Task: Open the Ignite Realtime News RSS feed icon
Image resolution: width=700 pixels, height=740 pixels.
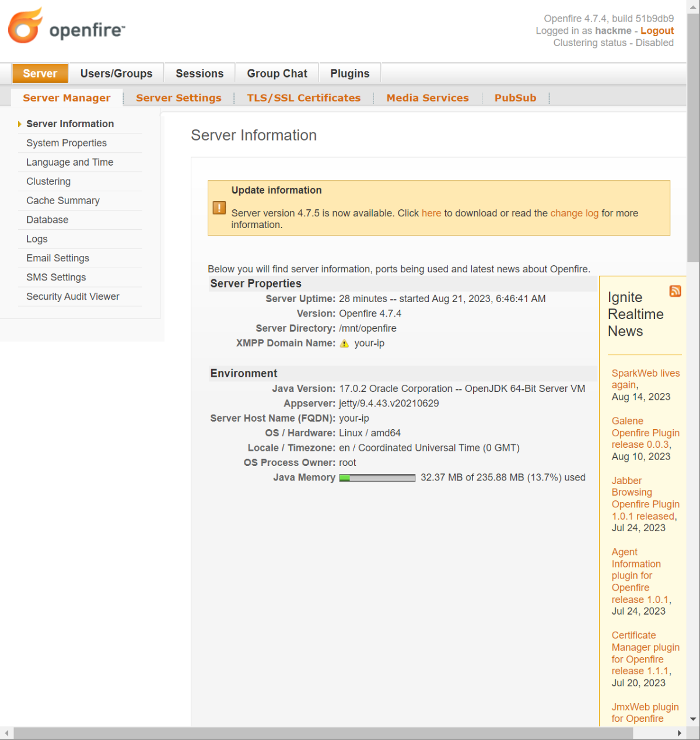Action: 675,291
